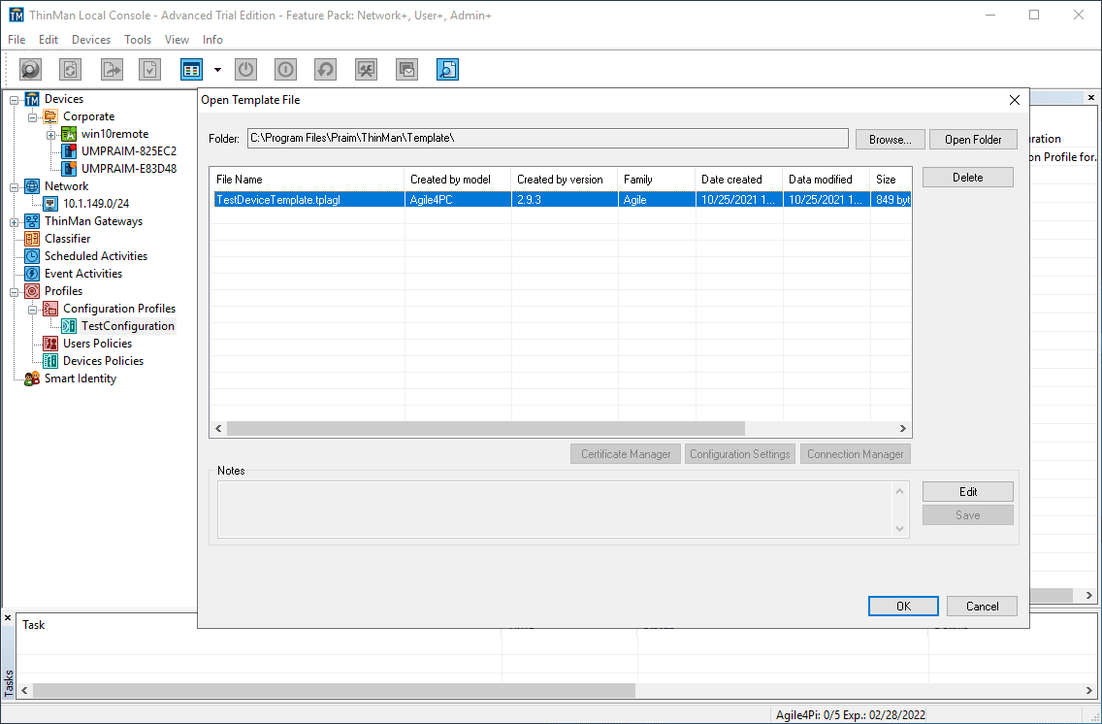Click the send message toolbar icon
The width and height of the screenshot is (1102, 724).
pyautogui.click(x=406, y=70)
